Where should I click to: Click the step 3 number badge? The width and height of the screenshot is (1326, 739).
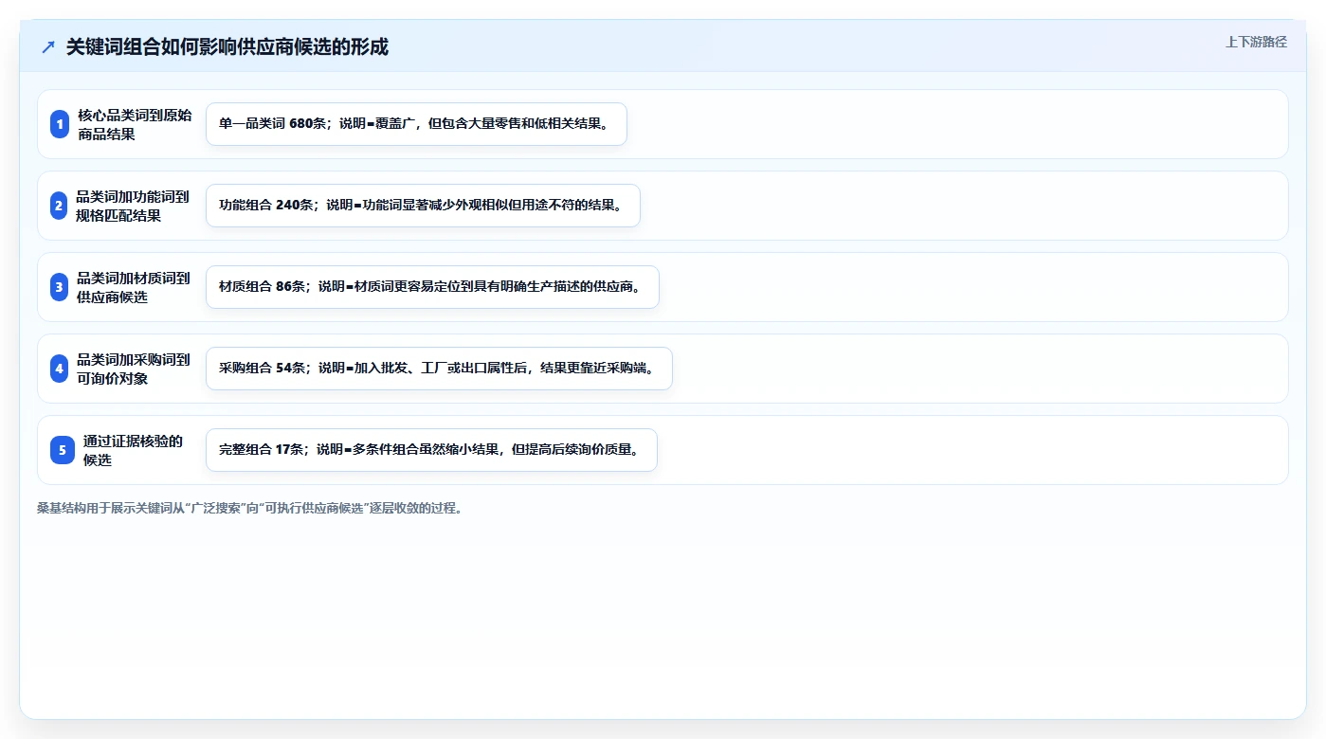point(59,287)
